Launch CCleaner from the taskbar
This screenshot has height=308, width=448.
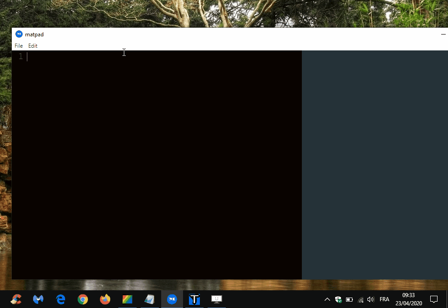(16, 299)
